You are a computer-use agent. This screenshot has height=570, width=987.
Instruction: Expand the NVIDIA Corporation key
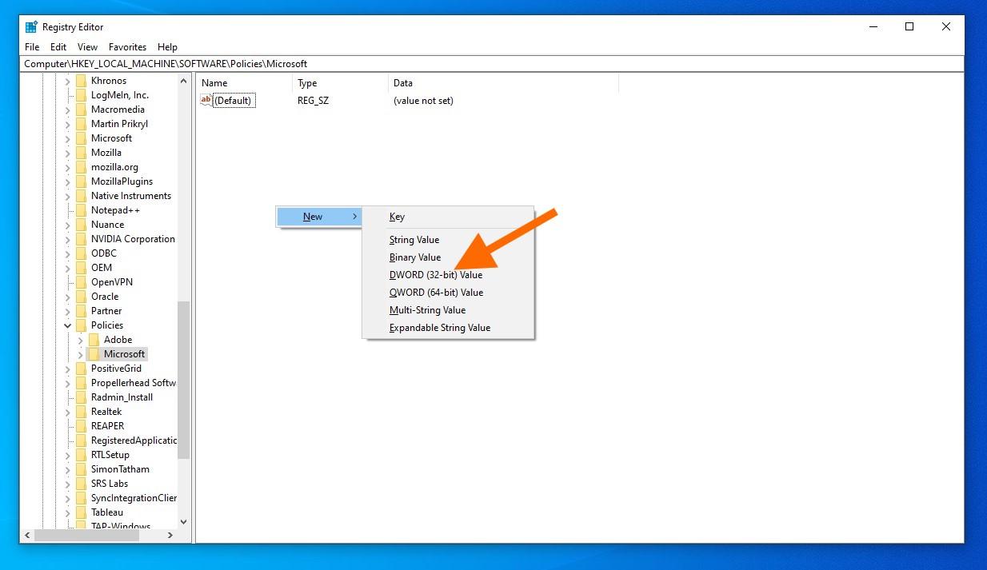coord(68,239)
